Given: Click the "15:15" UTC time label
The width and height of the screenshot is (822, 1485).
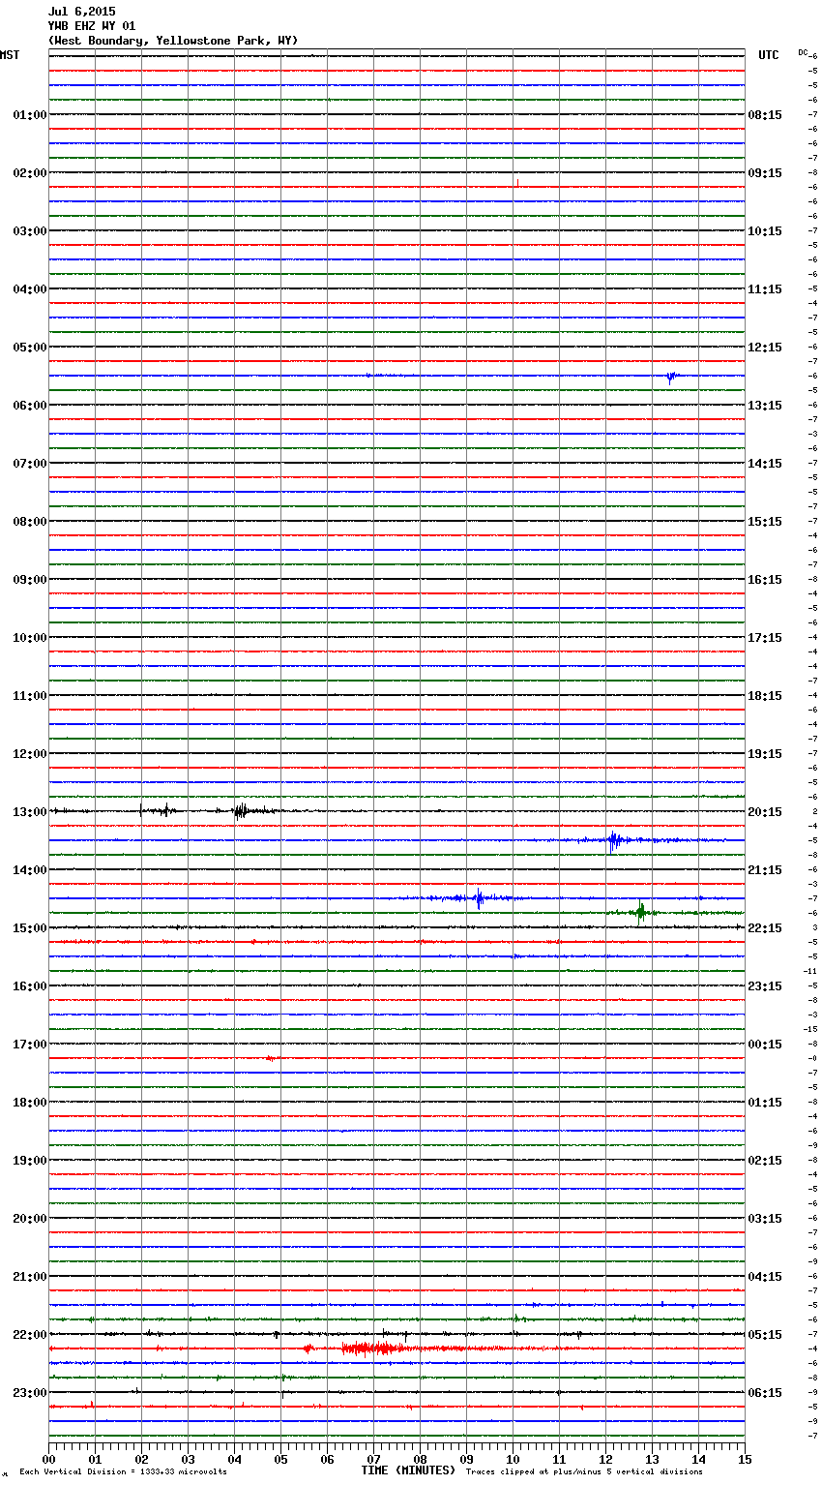Looking at the screenshot, I should pyautogui.click(x=765, y=522).
